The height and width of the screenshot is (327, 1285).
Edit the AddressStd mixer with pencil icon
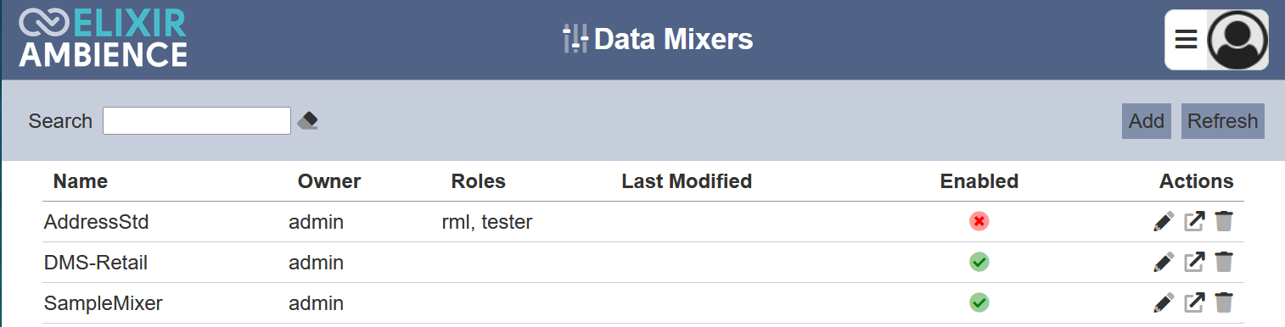click(1164, 222)
